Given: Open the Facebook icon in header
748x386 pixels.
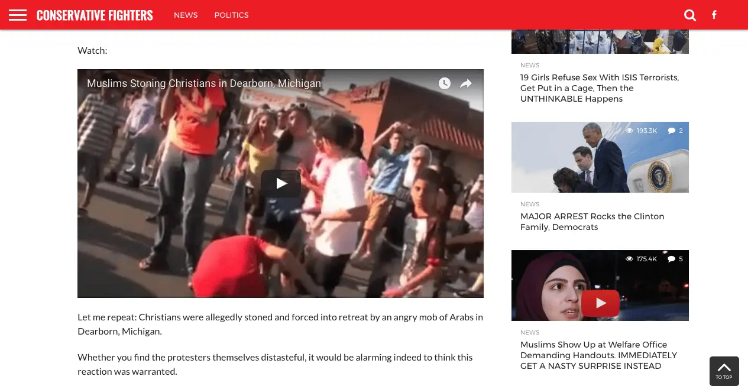Looking at the screenshot, I should (714, 15).
